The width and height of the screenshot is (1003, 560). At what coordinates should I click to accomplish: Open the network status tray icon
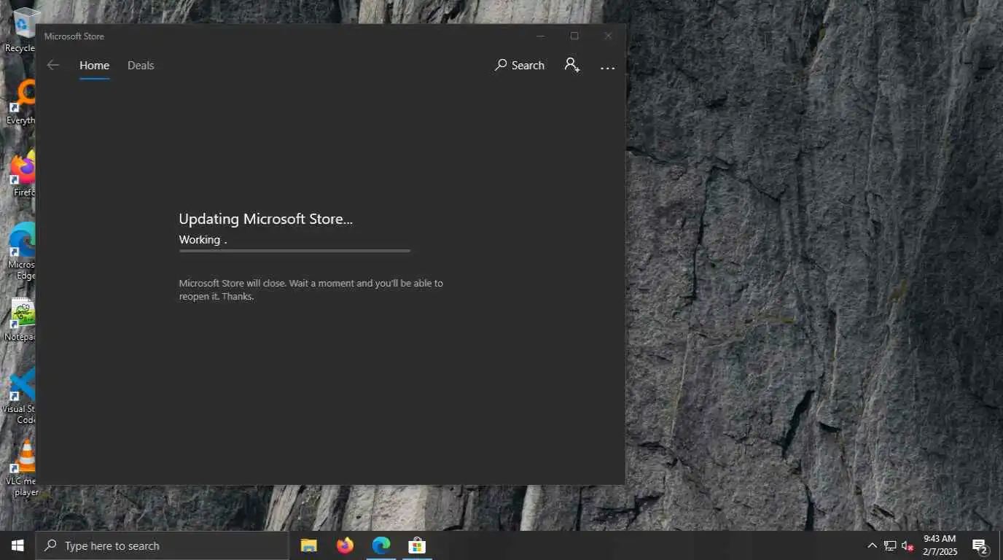(x=890, y=545)
